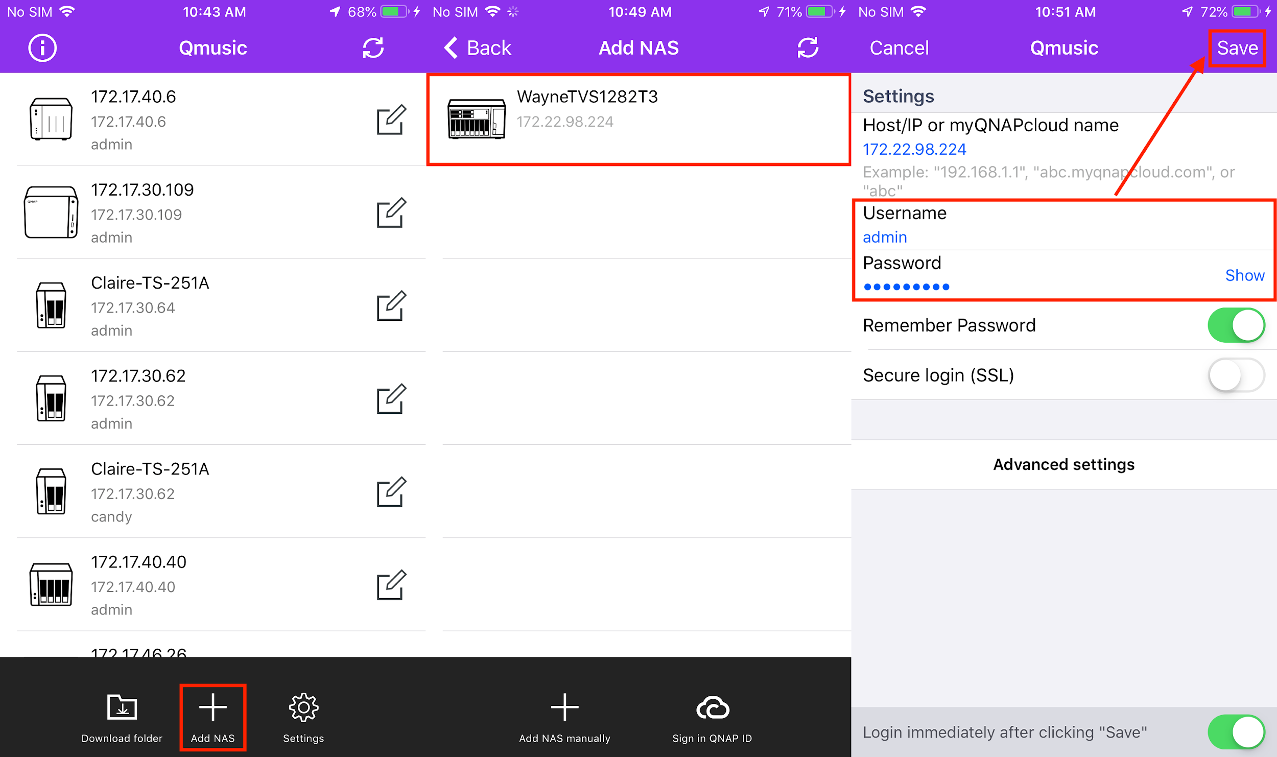Toggle Login immediately after clicking Save
Screen dimensions: 1277x757
(x=1236, y=732)
